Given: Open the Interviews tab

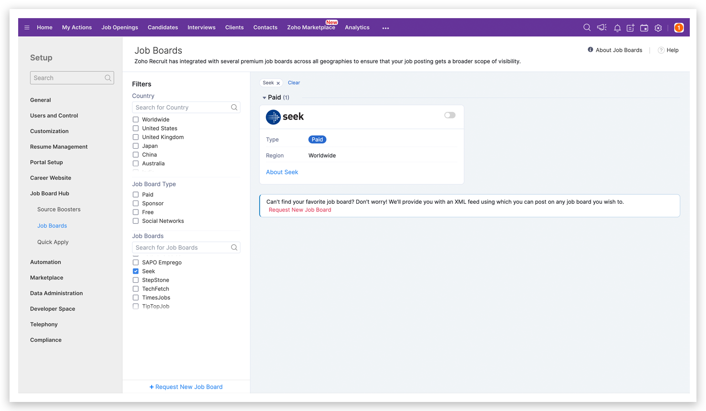Looking at the screenshot, I should (x=201, y=28).
